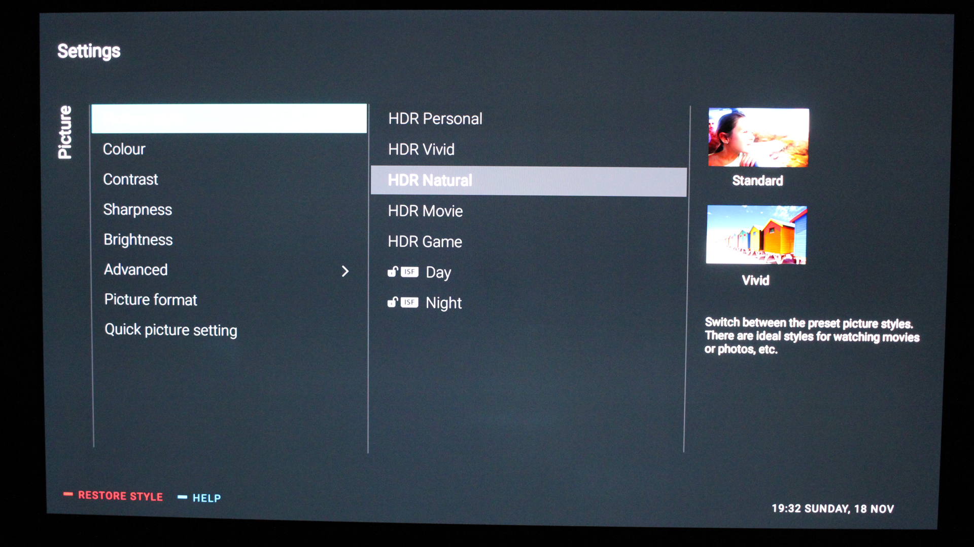974x547 pixels.
Task: Click the Standard picture style thumbnail
Action: point(758,137)
